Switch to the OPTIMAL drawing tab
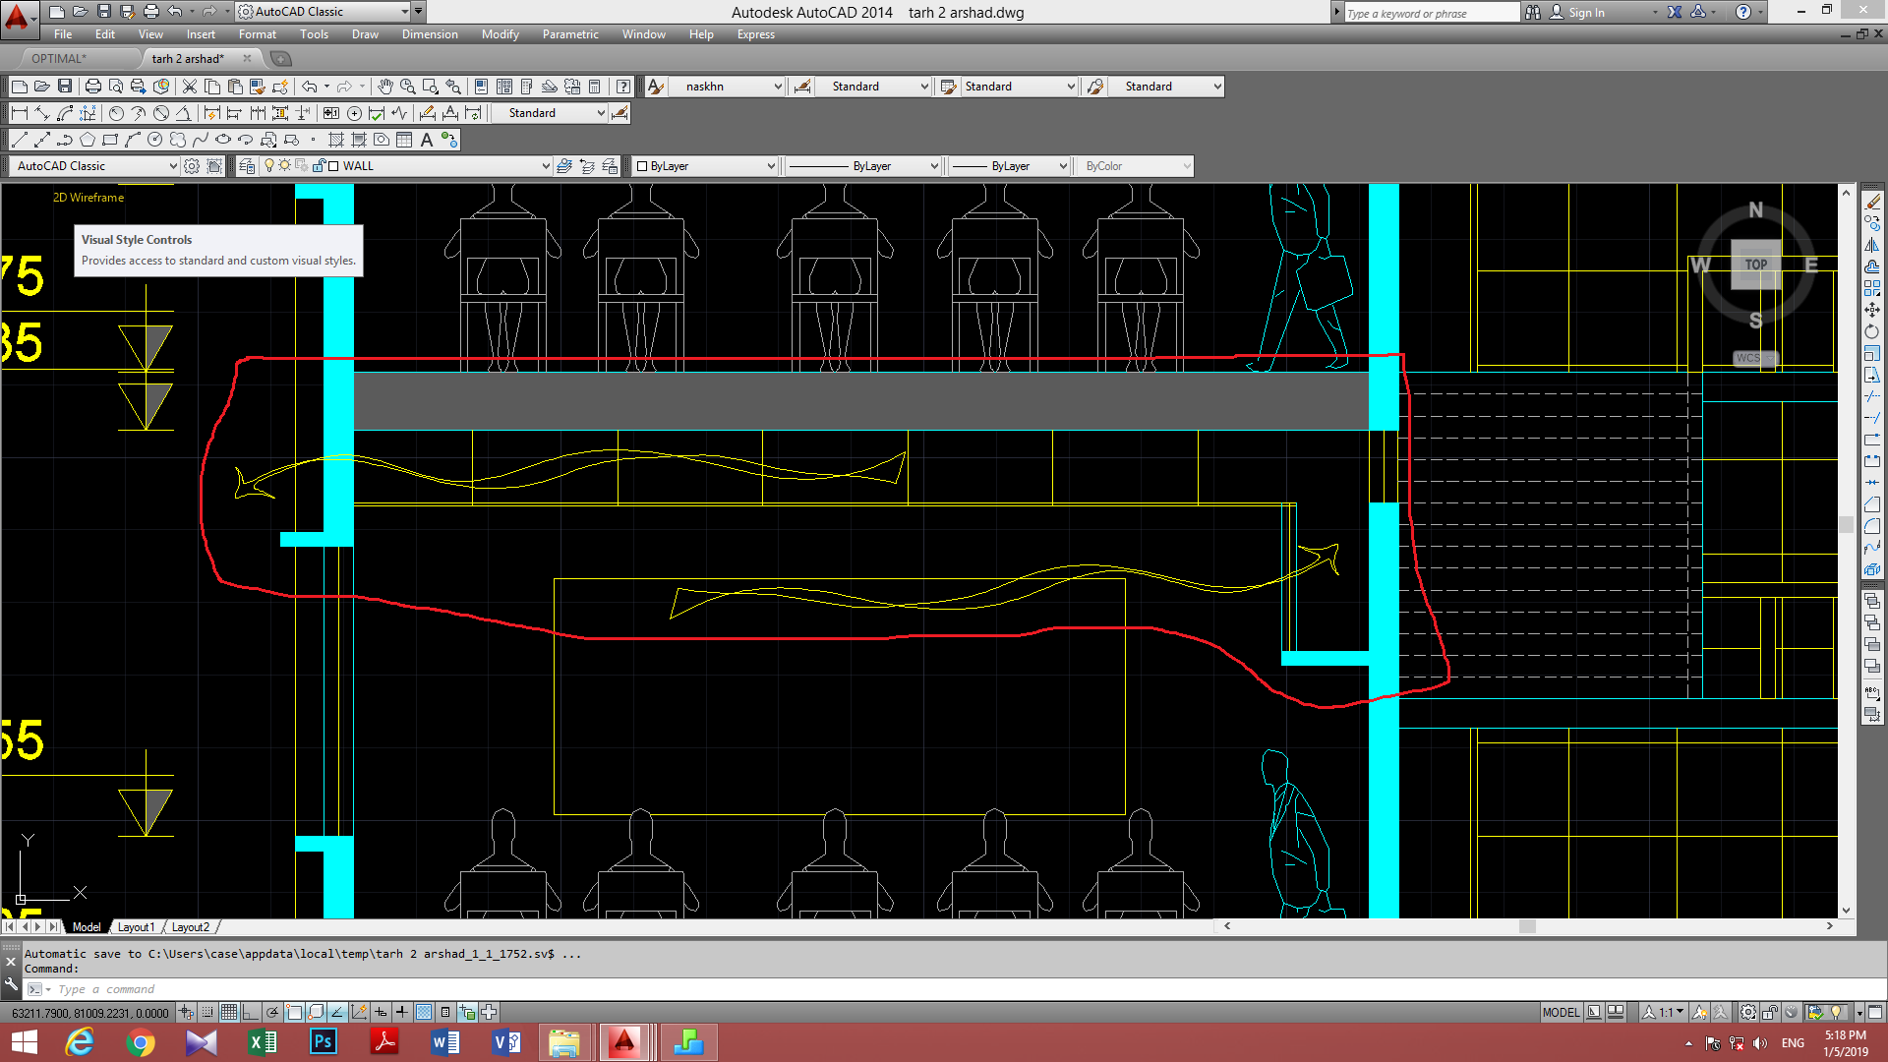 59,59
